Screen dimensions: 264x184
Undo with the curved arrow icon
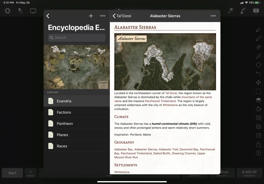[258, 74]
